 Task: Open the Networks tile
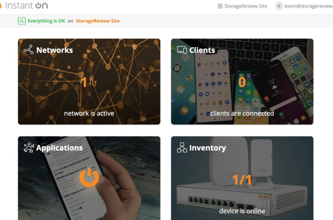(x=89, y=81)
